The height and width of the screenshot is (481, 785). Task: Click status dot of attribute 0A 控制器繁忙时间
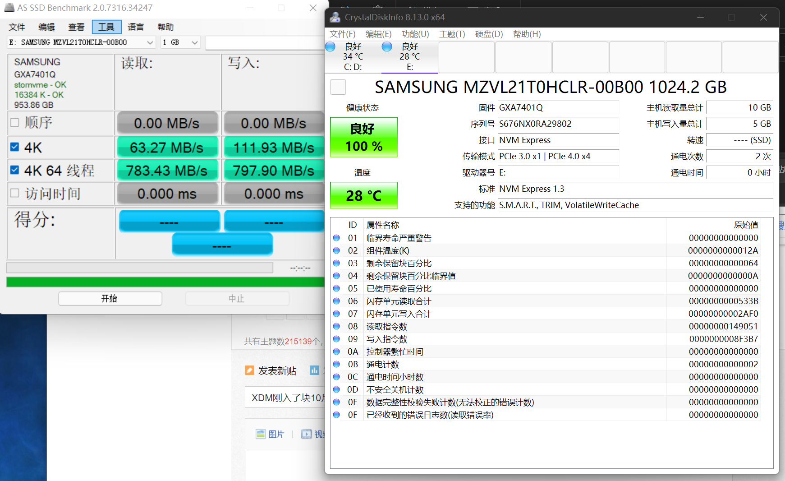coord(336,351)
